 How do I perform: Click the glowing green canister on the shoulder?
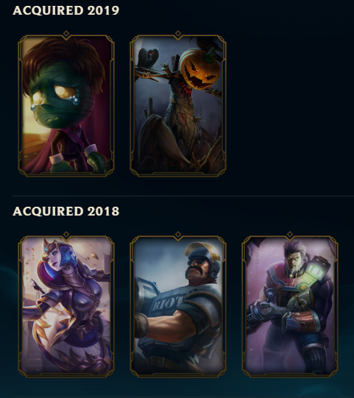316,270
